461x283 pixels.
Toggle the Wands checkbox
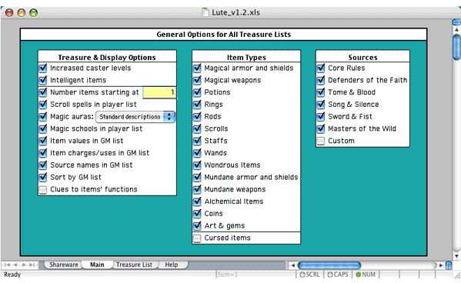pyautogui.click(x=197, y=152)
